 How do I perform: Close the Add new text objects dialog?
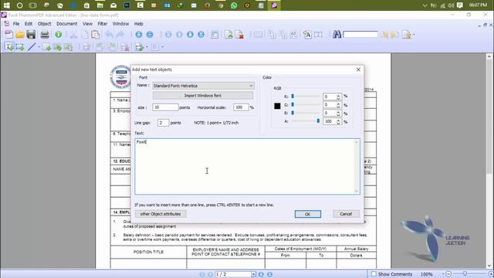358,69
